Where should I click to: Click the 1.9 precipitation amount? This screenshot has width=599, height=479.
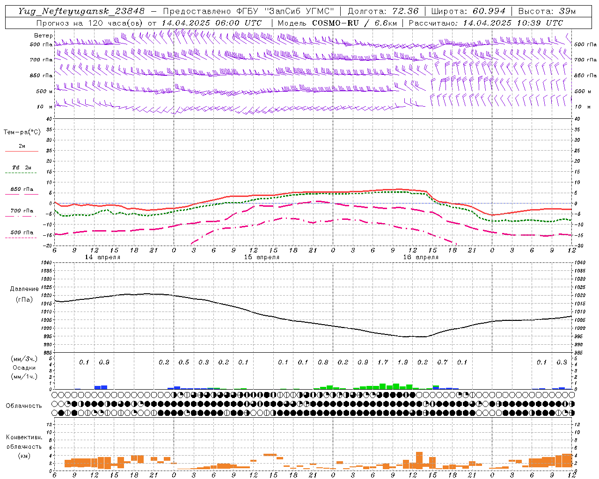[x=402, y=363]
